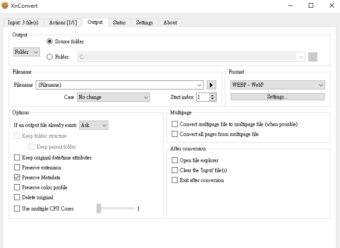Viewport: 340px width, 248px height.
Task: Select the Source folder radio button
Action: (50, 42)
